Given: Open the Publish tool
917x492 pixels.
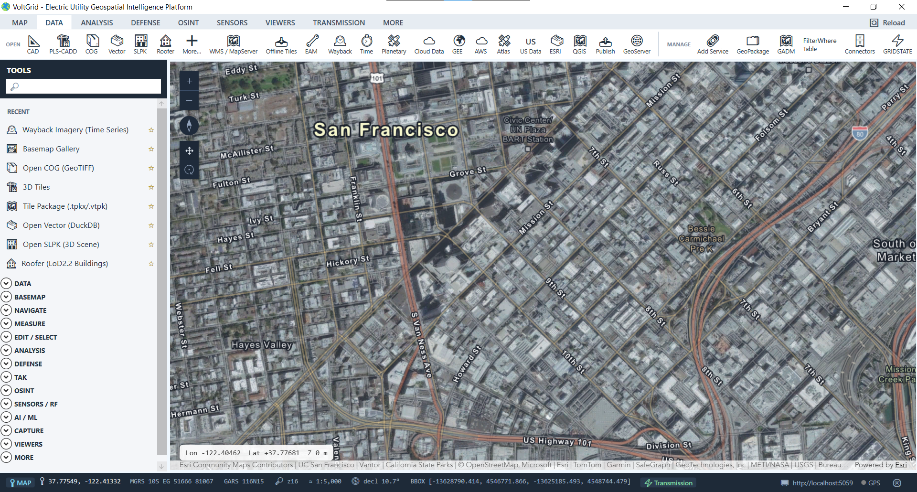Looking at the screenshot, I should tap(606, 44).
